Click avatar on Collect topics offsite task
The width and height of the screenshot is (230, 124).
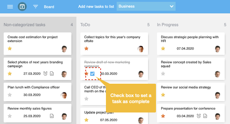coord(141,49)
